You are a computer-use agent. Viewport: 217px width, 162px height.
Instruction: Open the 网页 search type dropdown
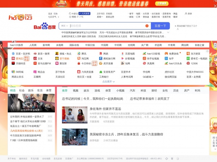click(64, 26)
